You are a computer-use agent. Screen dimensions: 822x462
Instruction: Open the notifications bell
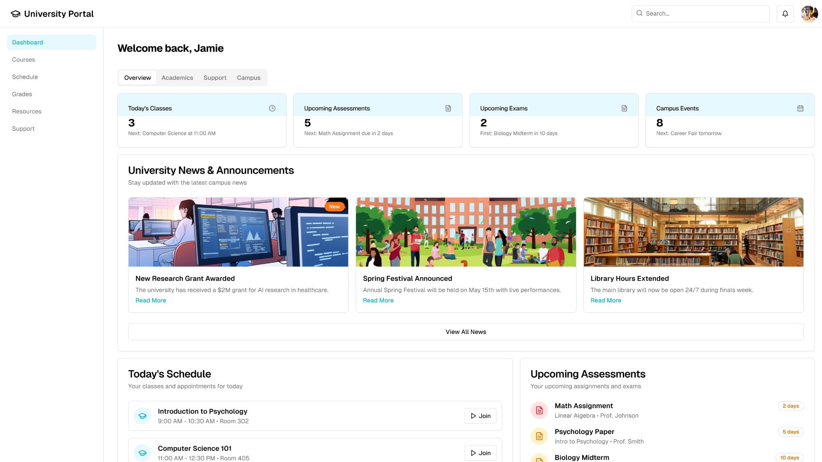tap(785, 14)
